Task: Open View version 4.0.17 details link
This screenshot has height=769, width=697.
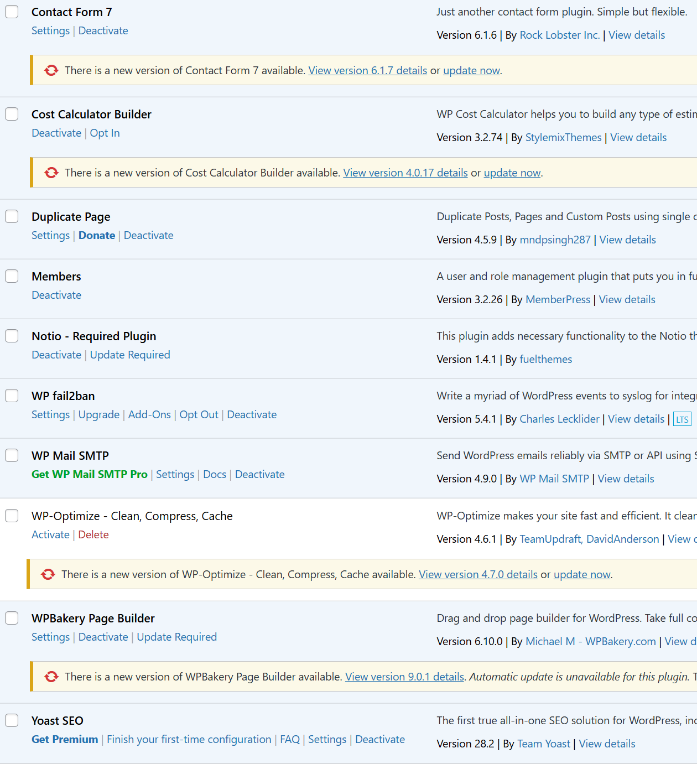Action: (x=405, y=173)
